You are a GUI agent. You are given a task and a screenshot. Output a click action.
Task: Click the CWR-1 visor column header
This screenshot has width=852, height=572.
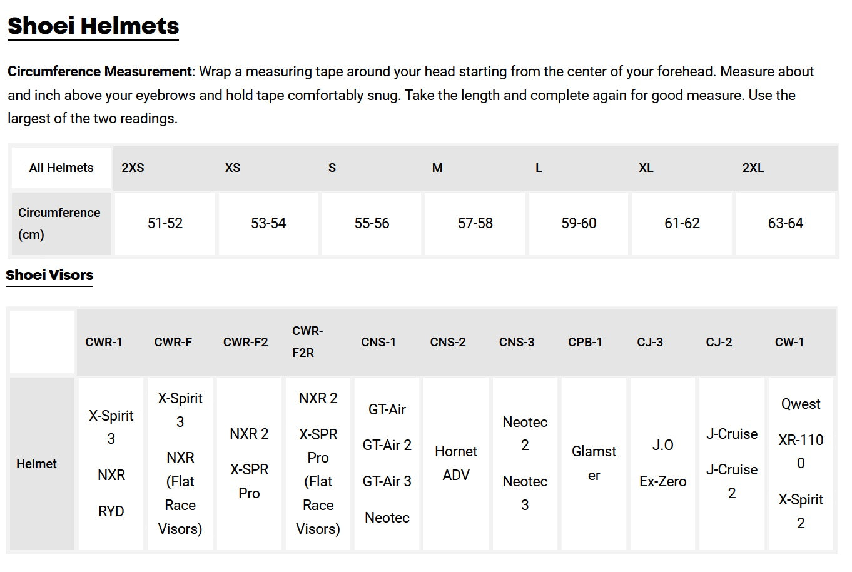[104, 342]
